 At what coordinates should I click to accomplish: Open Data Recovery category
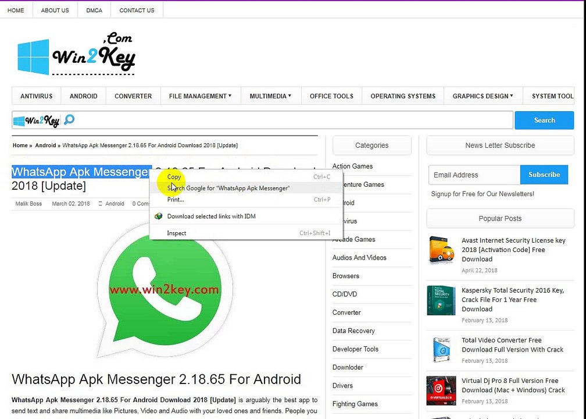tap(353, 331)
